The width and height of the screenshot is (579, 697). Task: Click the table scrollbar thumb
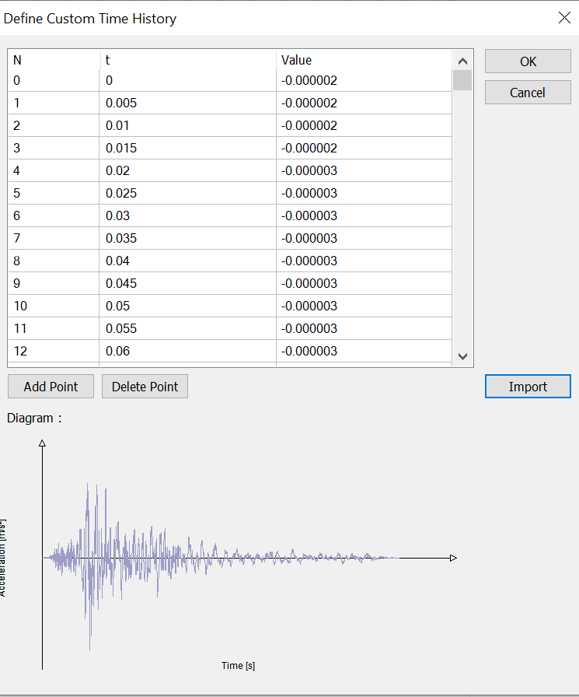(x=462, y=81)
